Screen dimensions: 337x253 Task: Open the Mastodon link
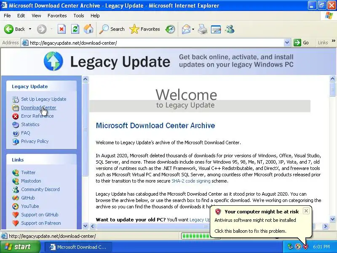point(31,181)
